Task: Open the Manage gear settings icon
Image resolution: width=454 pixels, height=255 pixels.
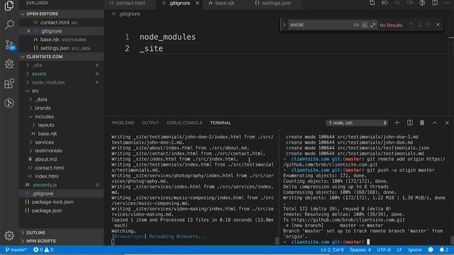Action: [x=9, y=236]
